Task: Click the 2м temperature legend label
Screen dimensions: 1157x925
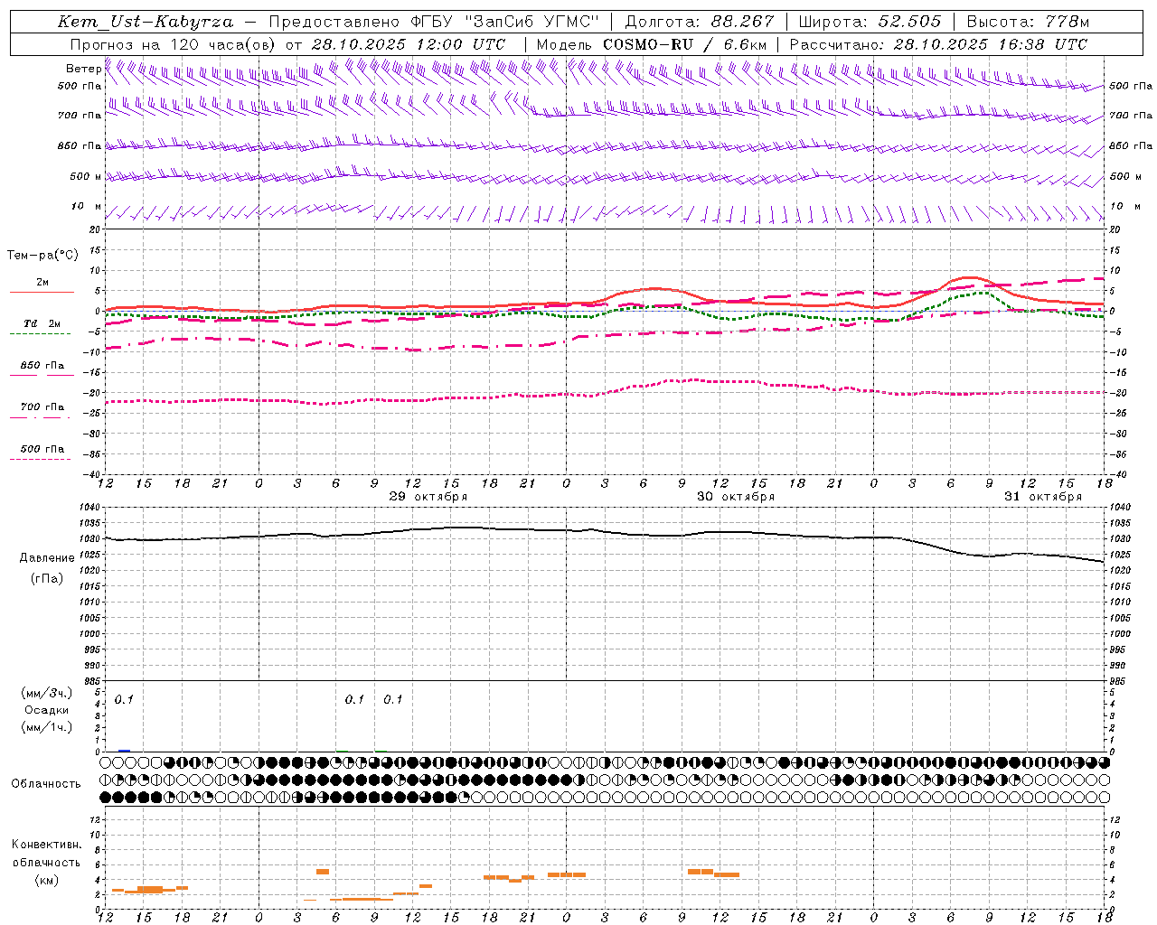Action: point(42,283)
